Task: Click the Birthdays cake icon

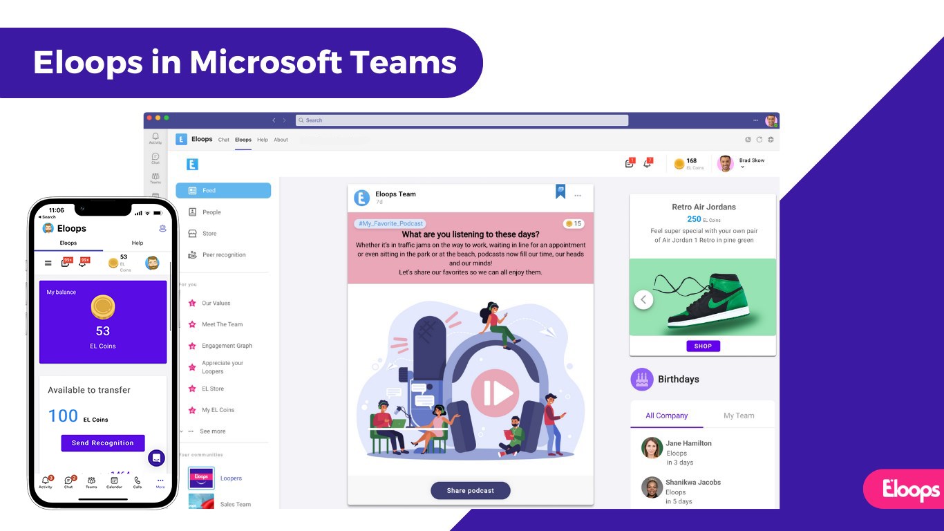Action: point(642,380)
